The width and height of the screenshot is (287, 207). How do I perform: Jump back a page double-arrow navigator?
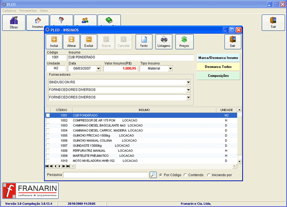(51, 166)
